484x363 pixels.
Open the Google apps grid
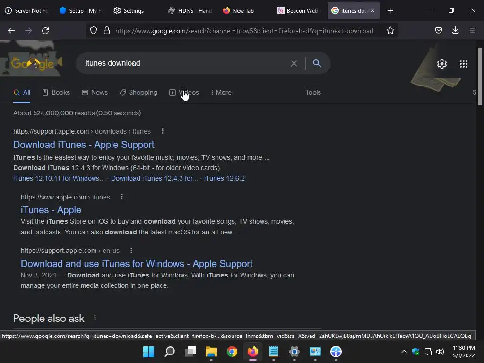click(x=464, y=64)
